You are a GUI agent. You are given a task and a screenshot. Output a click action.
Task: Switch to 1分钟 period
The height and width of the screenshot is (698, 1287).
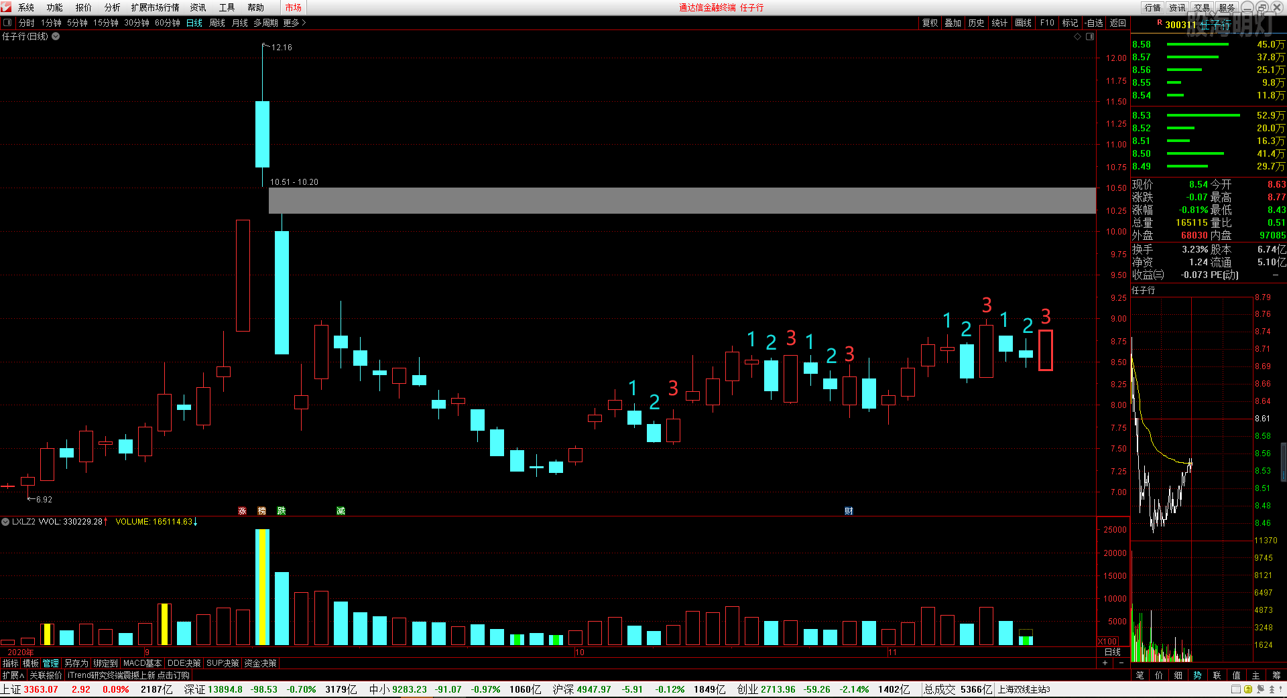51,23
